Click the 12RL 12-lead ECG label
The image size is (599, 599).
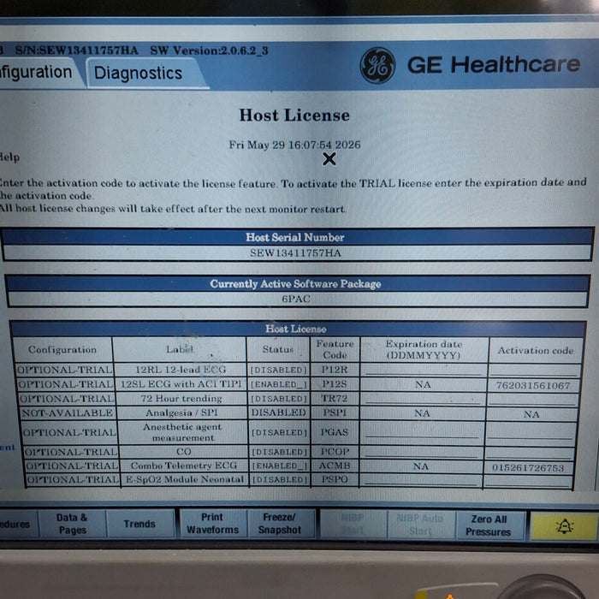(181, 370)
